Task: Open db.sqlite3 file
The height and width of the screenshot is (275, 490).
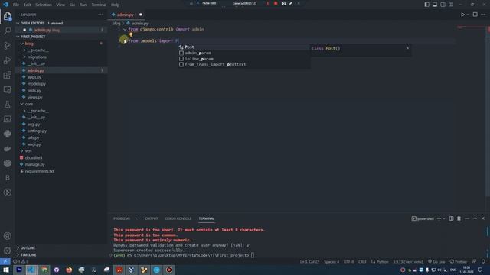Action: (x=34, y=158)
